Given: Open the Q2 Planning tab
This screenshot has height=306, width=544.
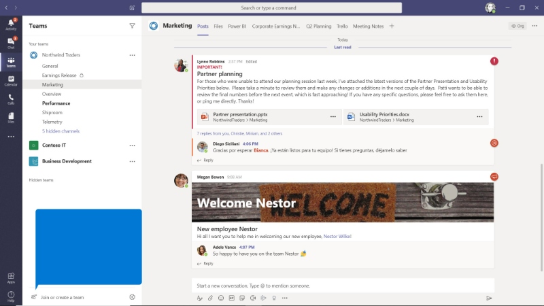Looking at the screenshot, I should [x=319, y=27].
